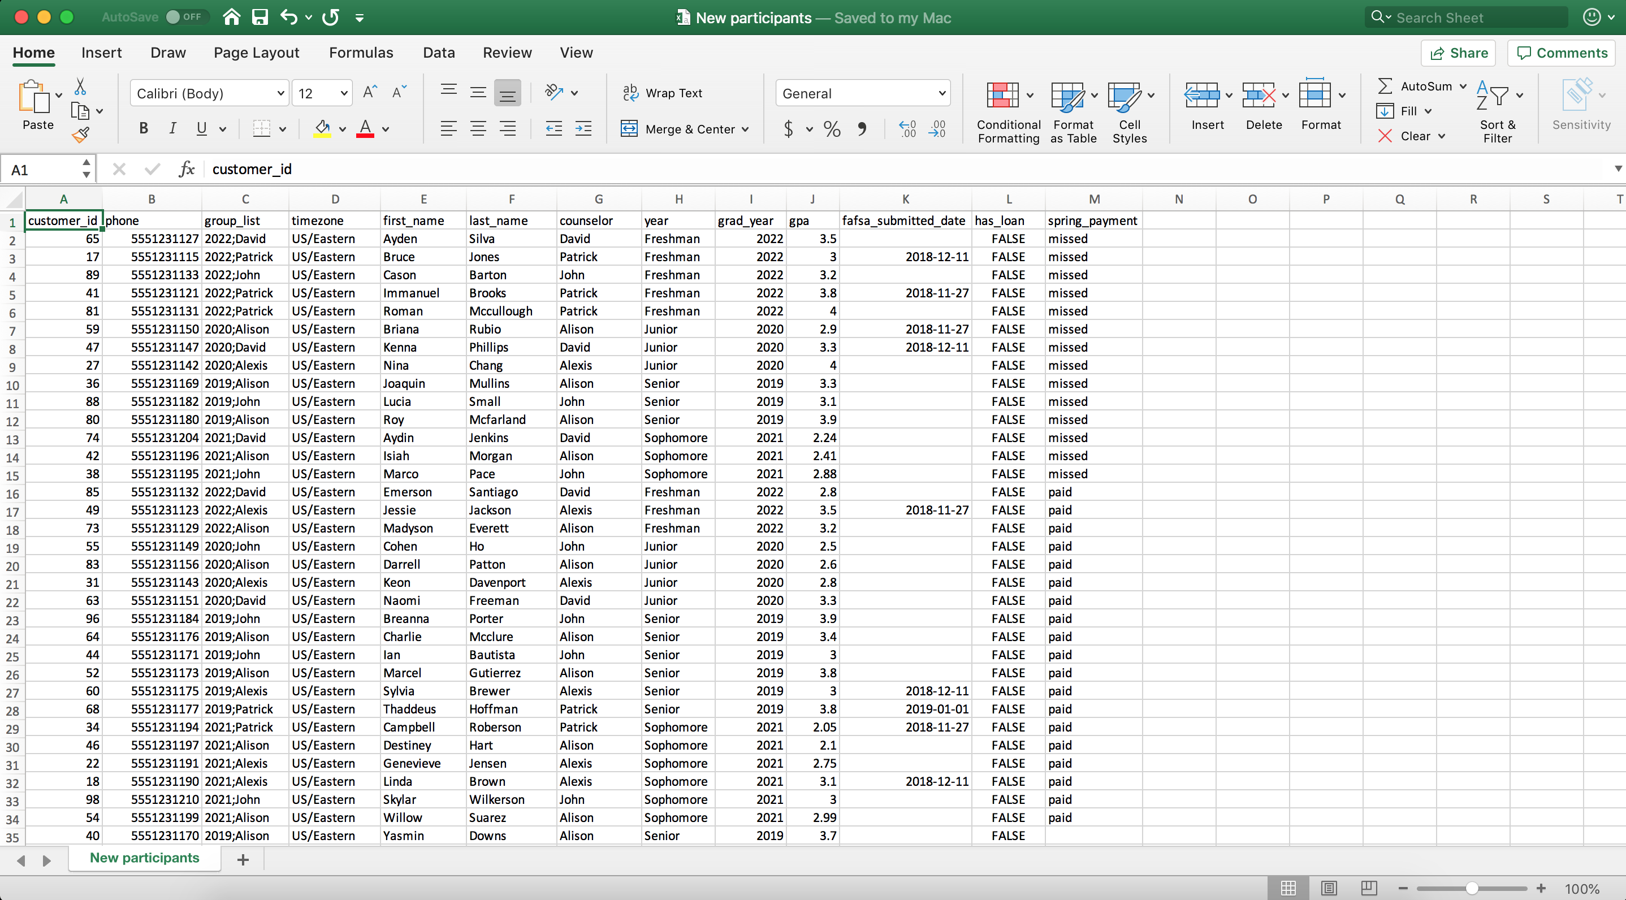Toggle Underline formatting
1626x900 pixels.
click(x=201, y=129)
